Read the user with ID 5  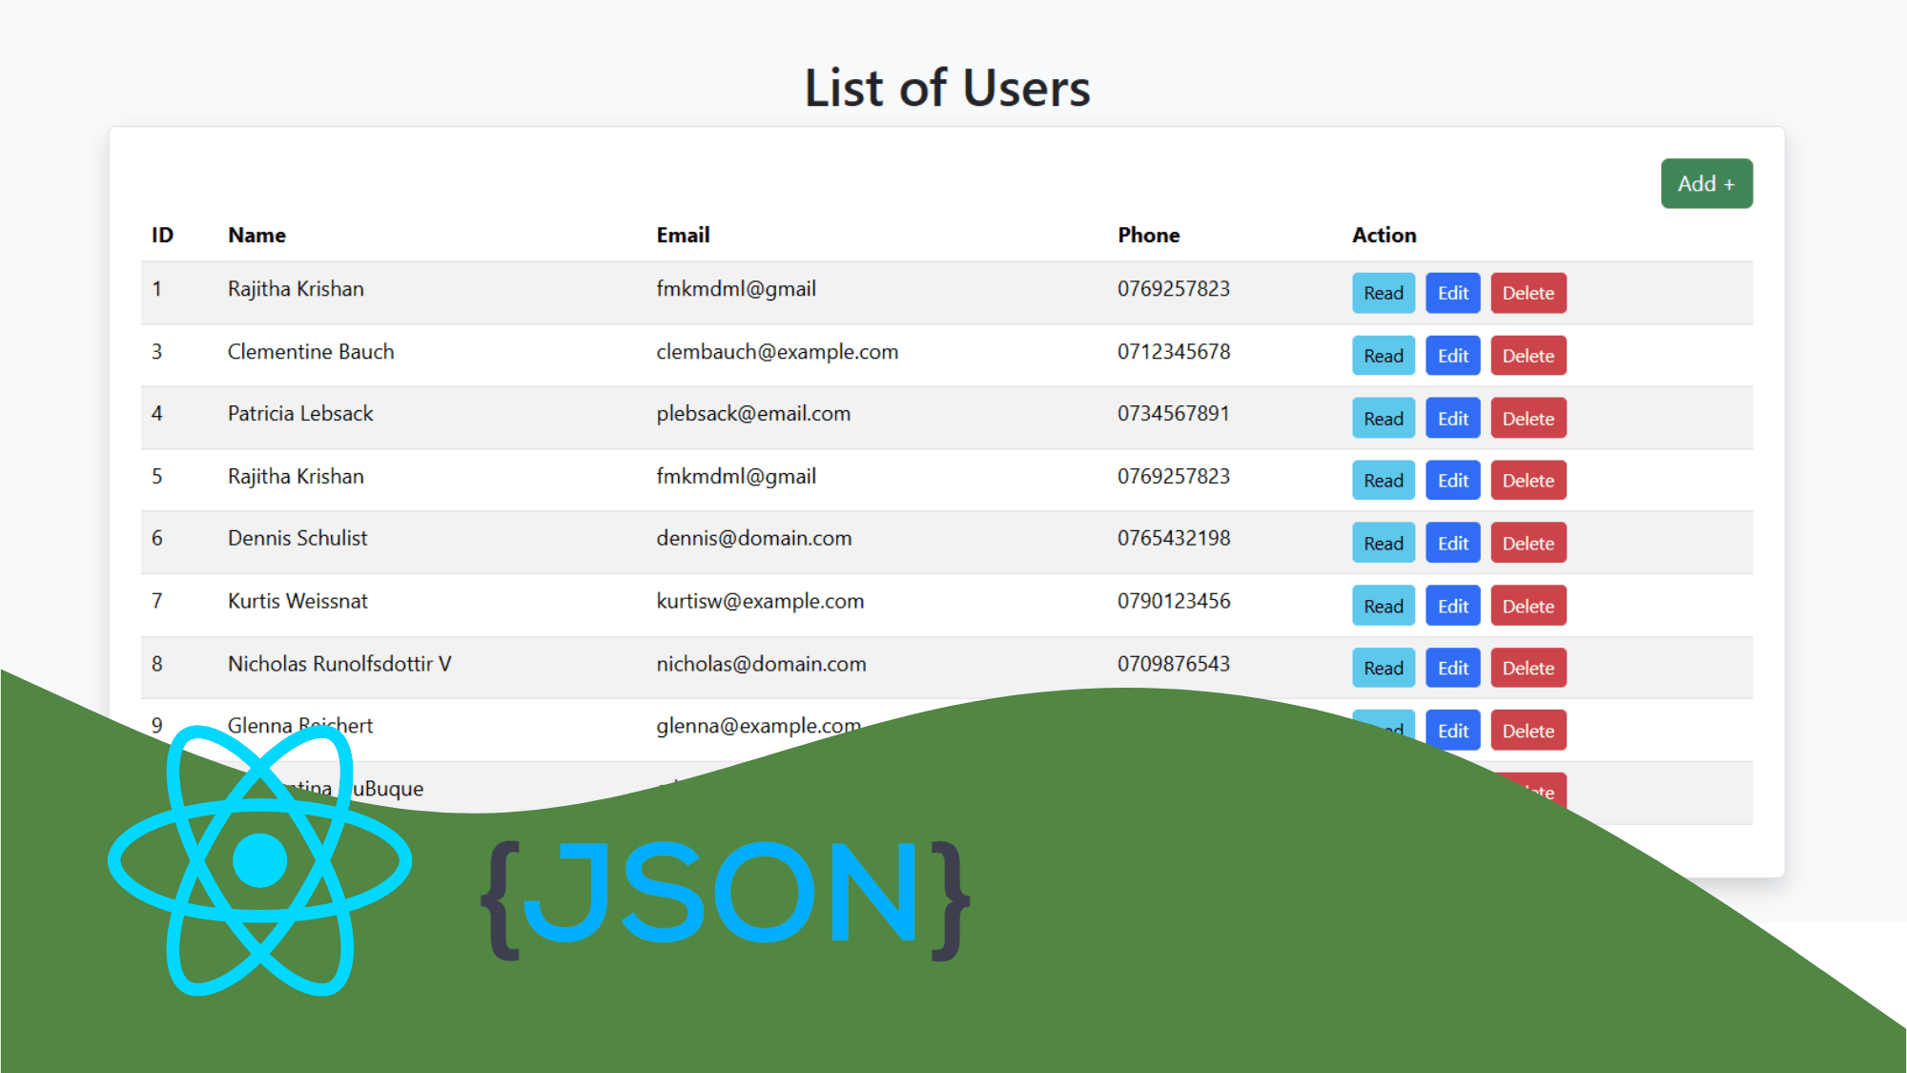1384,481
